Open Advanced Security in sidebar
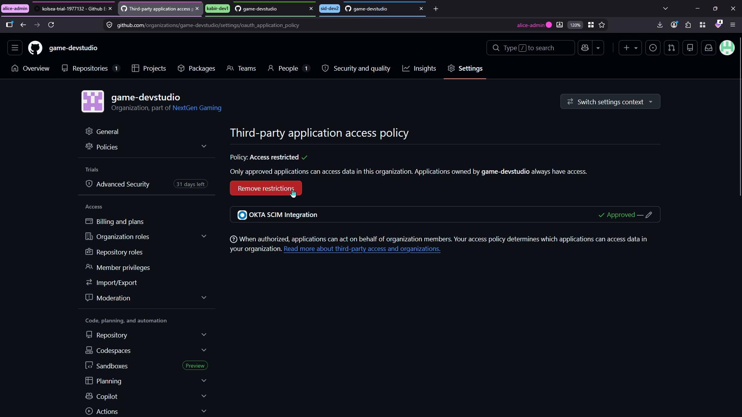This screenshot has height=417, width=742. 146,184
